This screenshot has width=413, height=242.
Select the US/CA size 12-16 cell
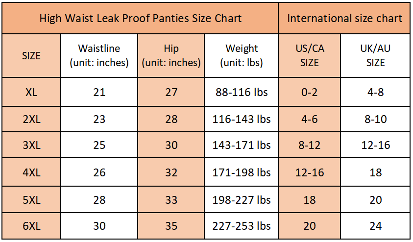[310, 172]
